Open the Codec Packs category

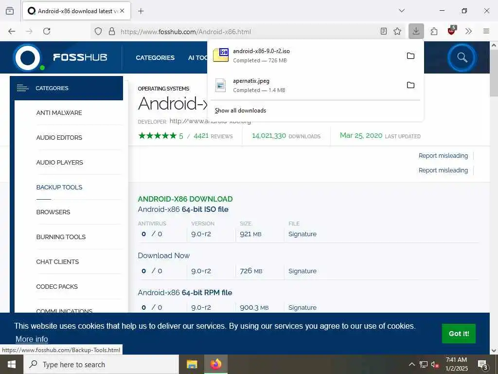(x=57, y=286)
